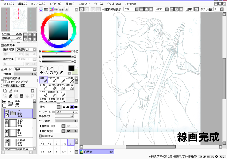Select the エアブラシ (airbrush) tool

52,80
